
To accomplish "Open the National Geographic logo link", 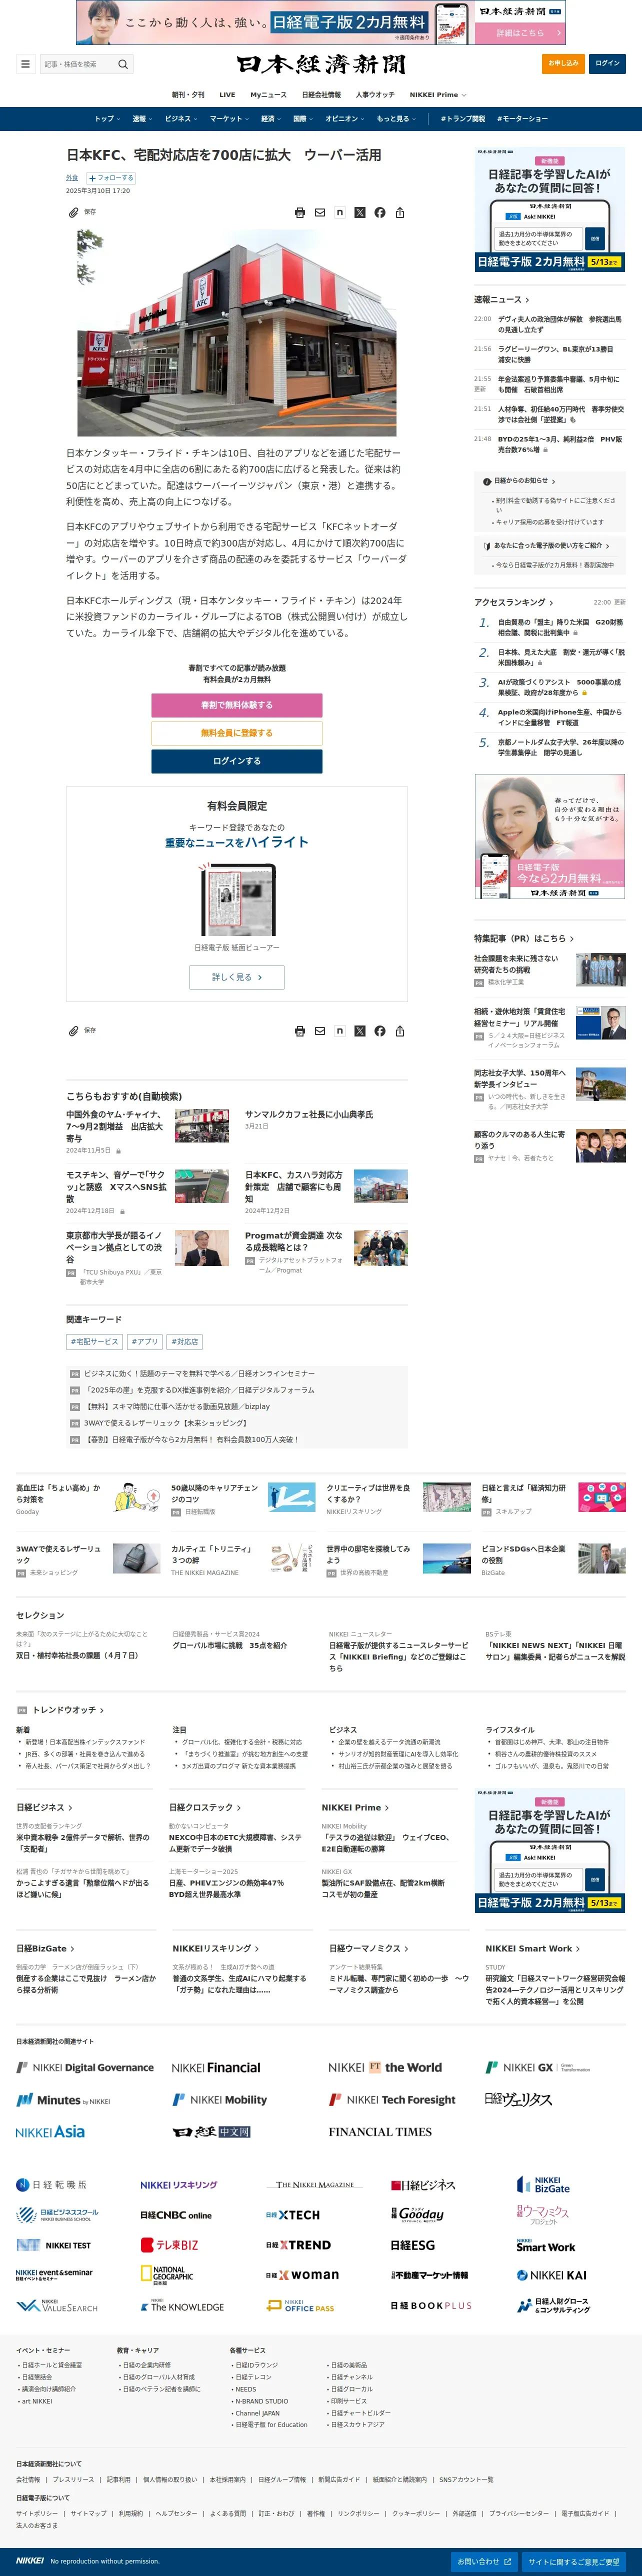I will 166,2275.
